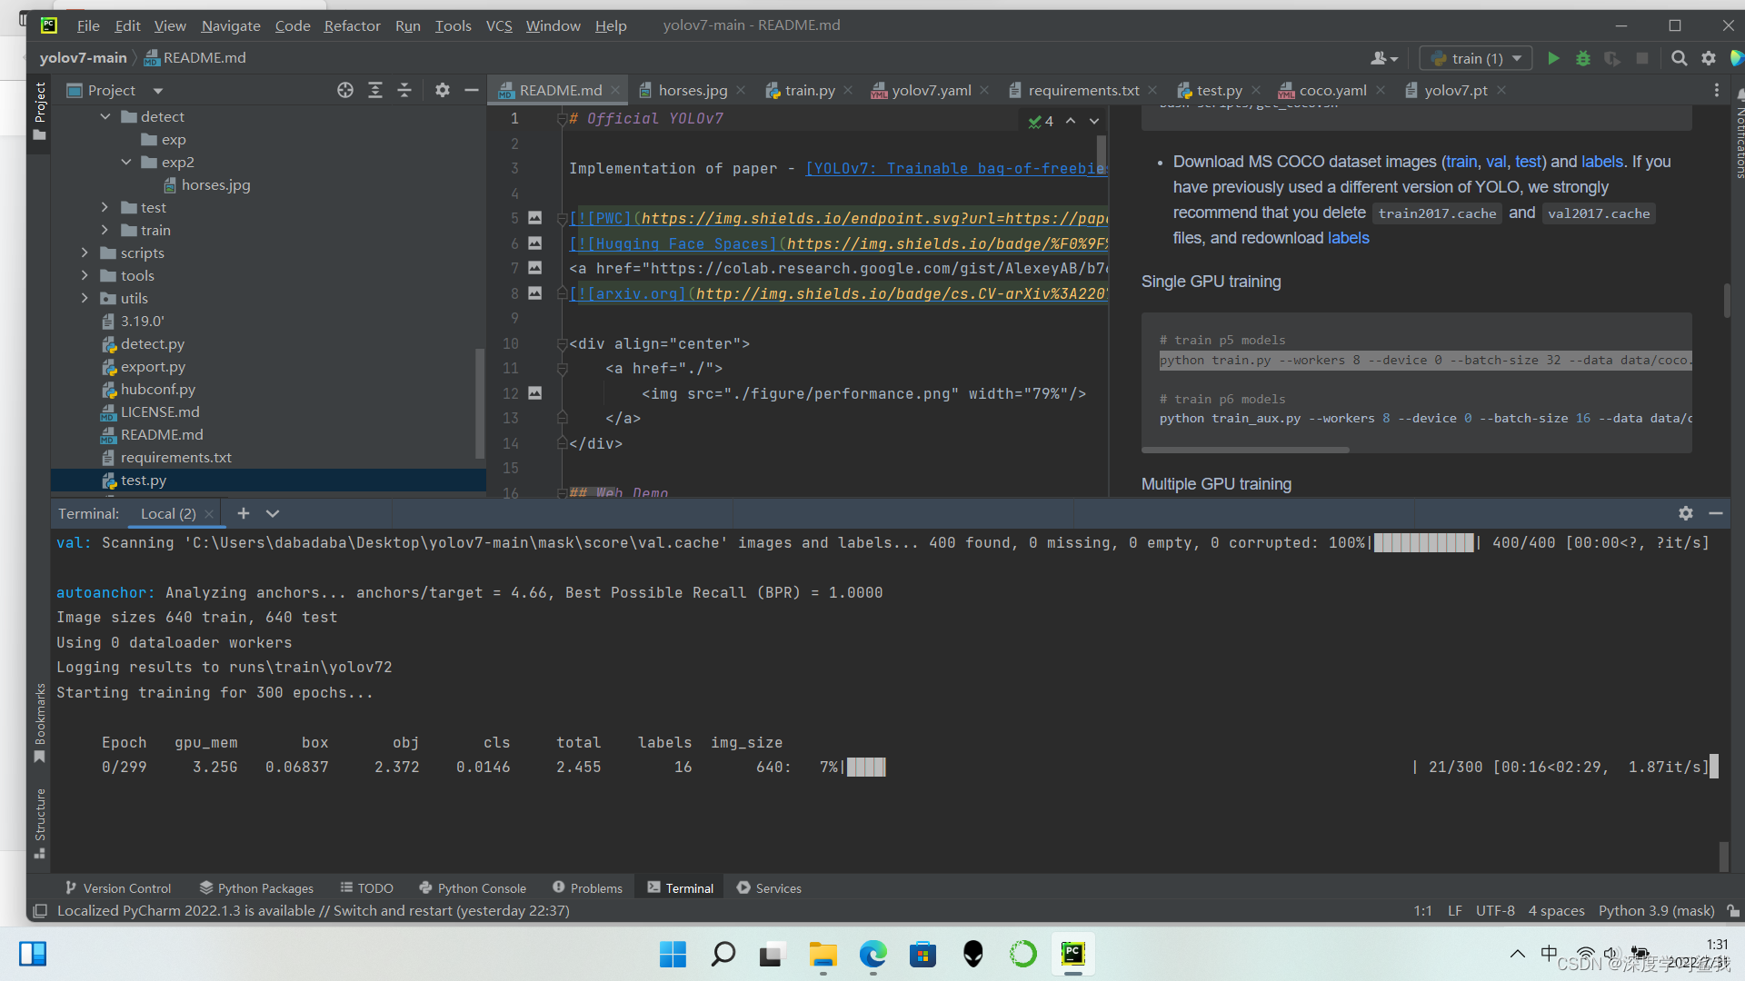Expand the scripts folder in tree
The width and height of the screenshot is (1745, 981).
pos(85,253)
